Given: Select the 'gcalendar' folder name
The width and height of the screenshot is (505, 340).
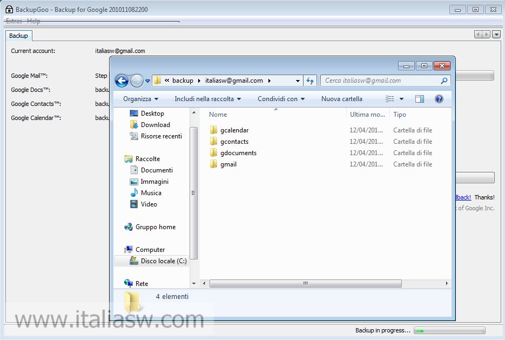Looking at the screenshot, I should pos(234,130).
